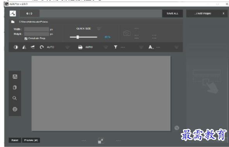Expand the format AUTO dropdown arrow
The image size is (229, 147).
(x=106, y=47)
